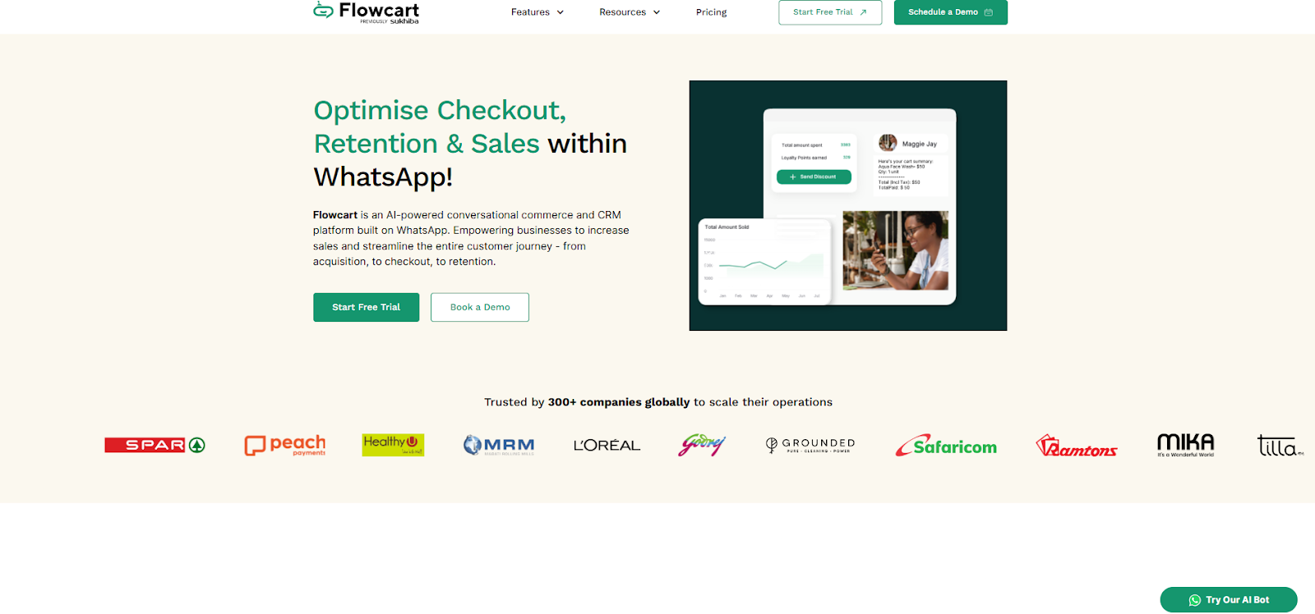Click the Flowcart logo in header
This screenshot has width=1315, height=614.
367,12
